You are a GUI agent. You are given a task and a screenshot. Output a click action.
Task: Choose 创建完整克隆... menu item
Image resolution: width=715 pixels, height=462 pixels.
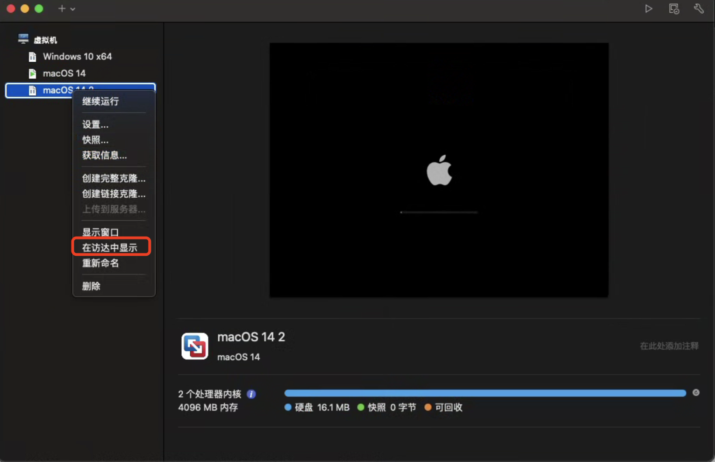click(114, 178)
